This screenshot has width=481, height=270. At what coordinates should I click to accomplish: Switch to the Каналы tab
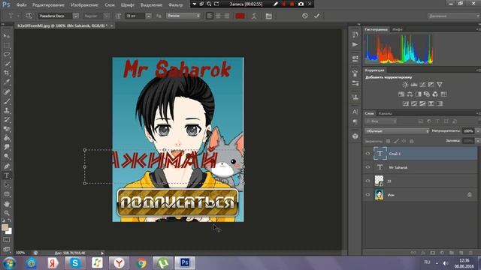pos(386,113)
